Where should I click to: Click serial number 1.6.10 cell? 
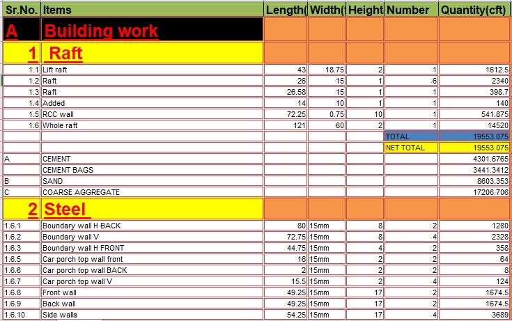22,315
